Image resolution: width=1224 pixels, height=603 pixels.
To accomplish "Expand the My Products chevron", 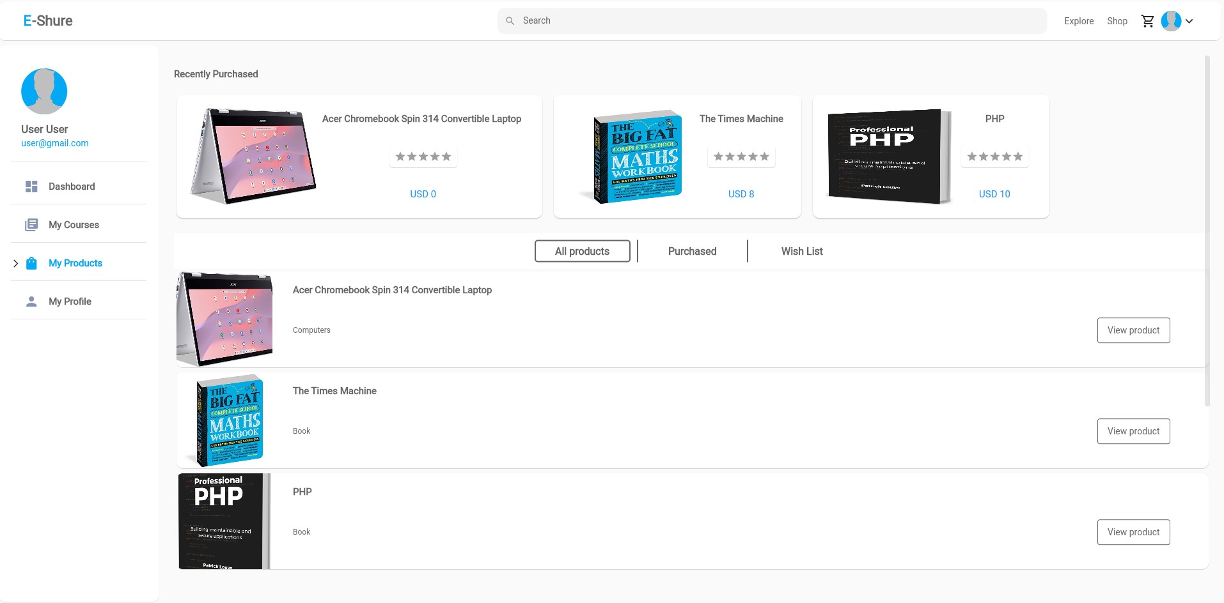I will tap(15, 263).
